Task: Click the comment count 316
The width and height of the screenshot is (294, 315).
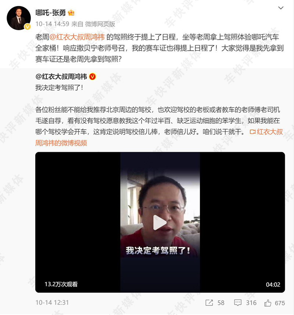Action: click(x=251, y=303)
